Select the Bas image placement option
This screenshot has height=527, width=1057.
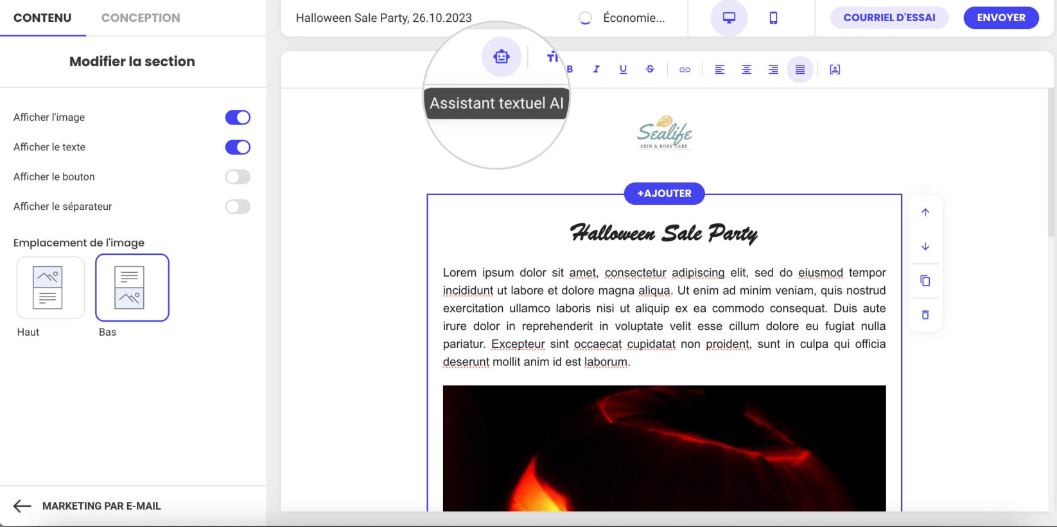click(x=132, y=288)
